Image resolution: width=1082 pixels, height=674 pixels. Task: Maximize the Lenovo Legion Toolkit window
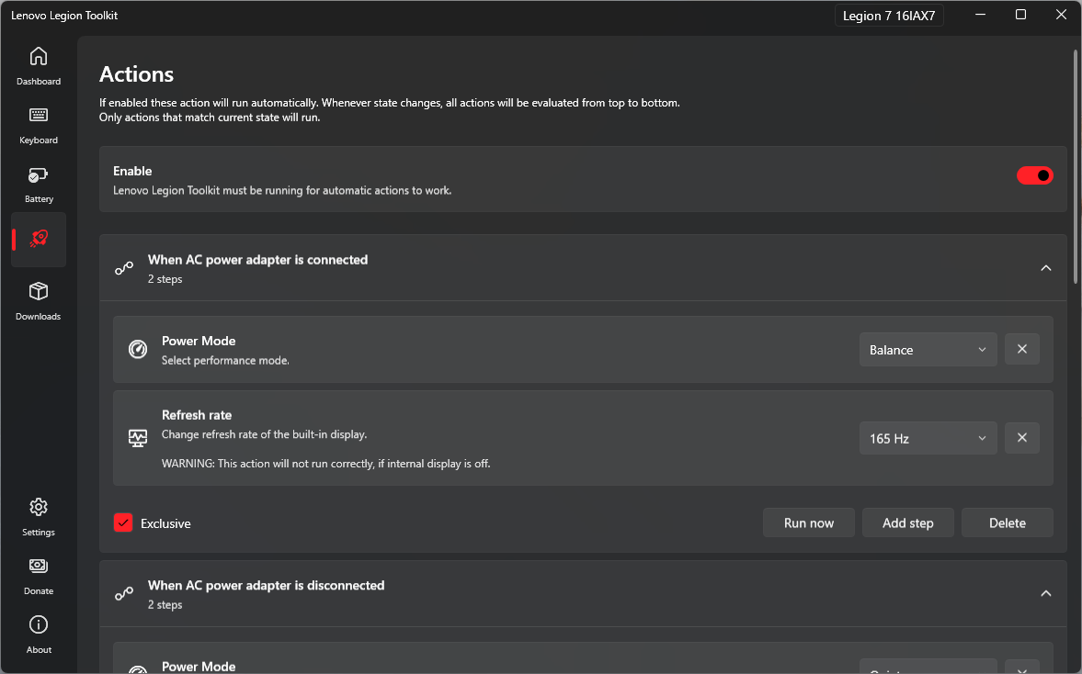point(1020,15)
